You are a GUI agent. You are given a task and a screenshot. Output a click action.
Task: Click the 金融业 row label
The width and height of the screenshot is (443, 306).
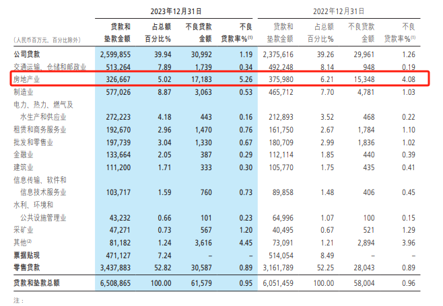coord(24,155)
